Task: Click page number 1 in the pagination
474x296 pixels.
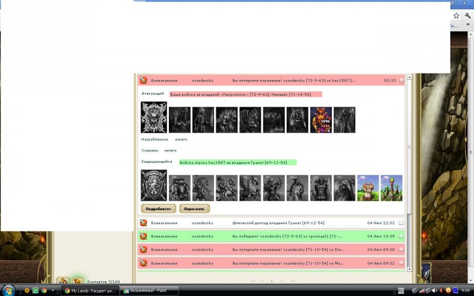Action: coord(272,281)
